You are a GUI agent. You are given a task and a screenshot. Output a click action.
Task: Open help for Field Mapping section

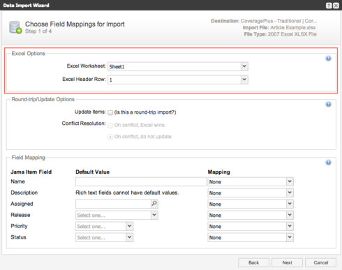click(328, 163)
